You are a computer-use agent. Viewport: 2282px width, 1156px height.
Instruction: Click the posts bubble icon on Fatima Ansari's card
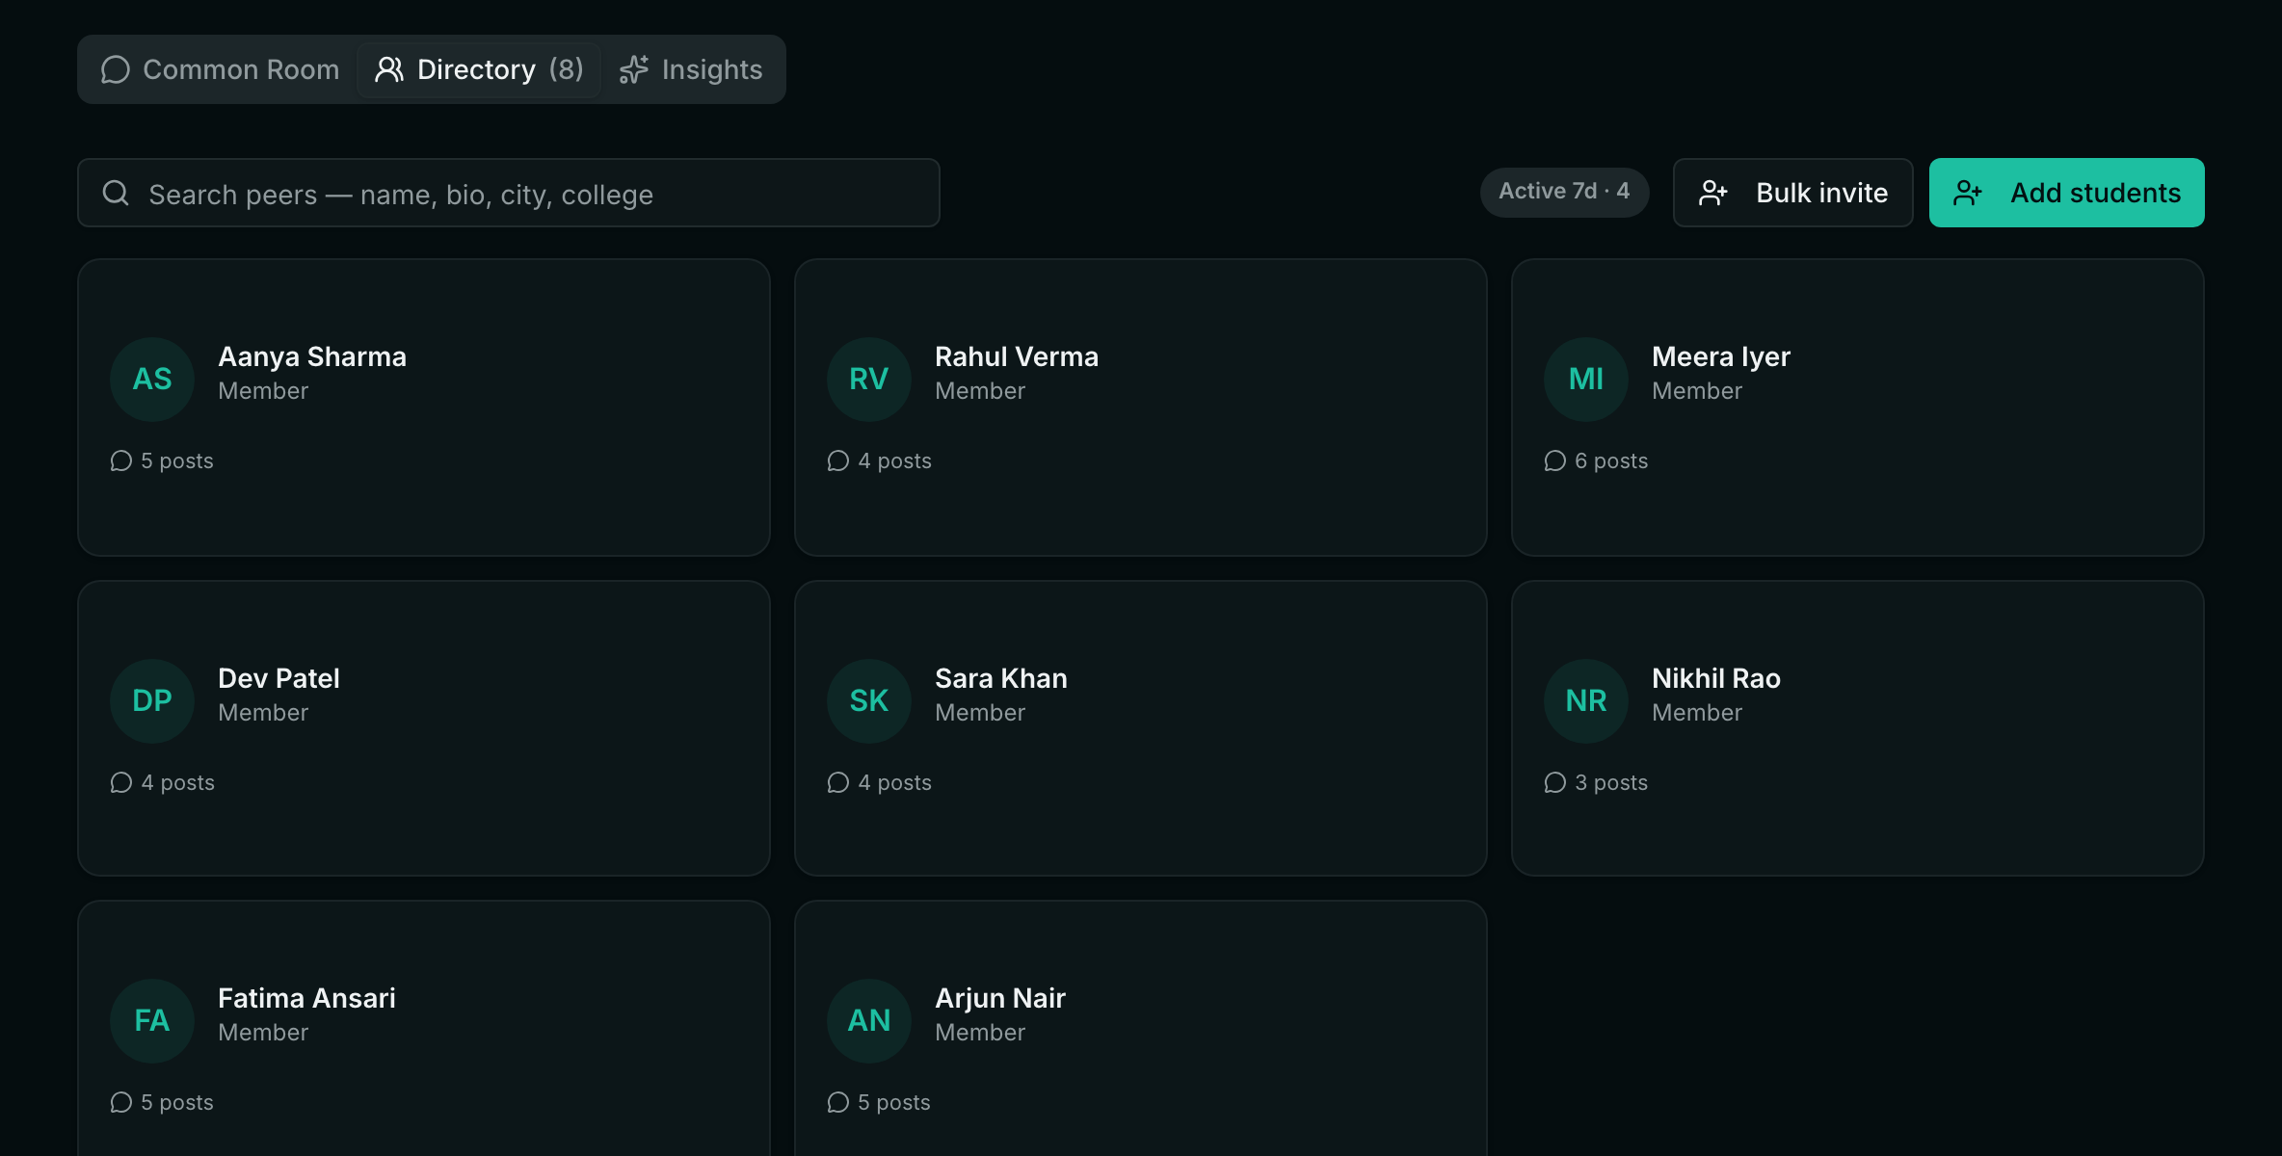pos(121,1103)
